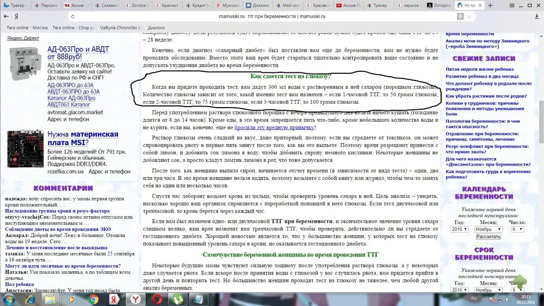Reload the page with the refresh icon
Viewport: 544px width, 306px height.
point(72,16)
